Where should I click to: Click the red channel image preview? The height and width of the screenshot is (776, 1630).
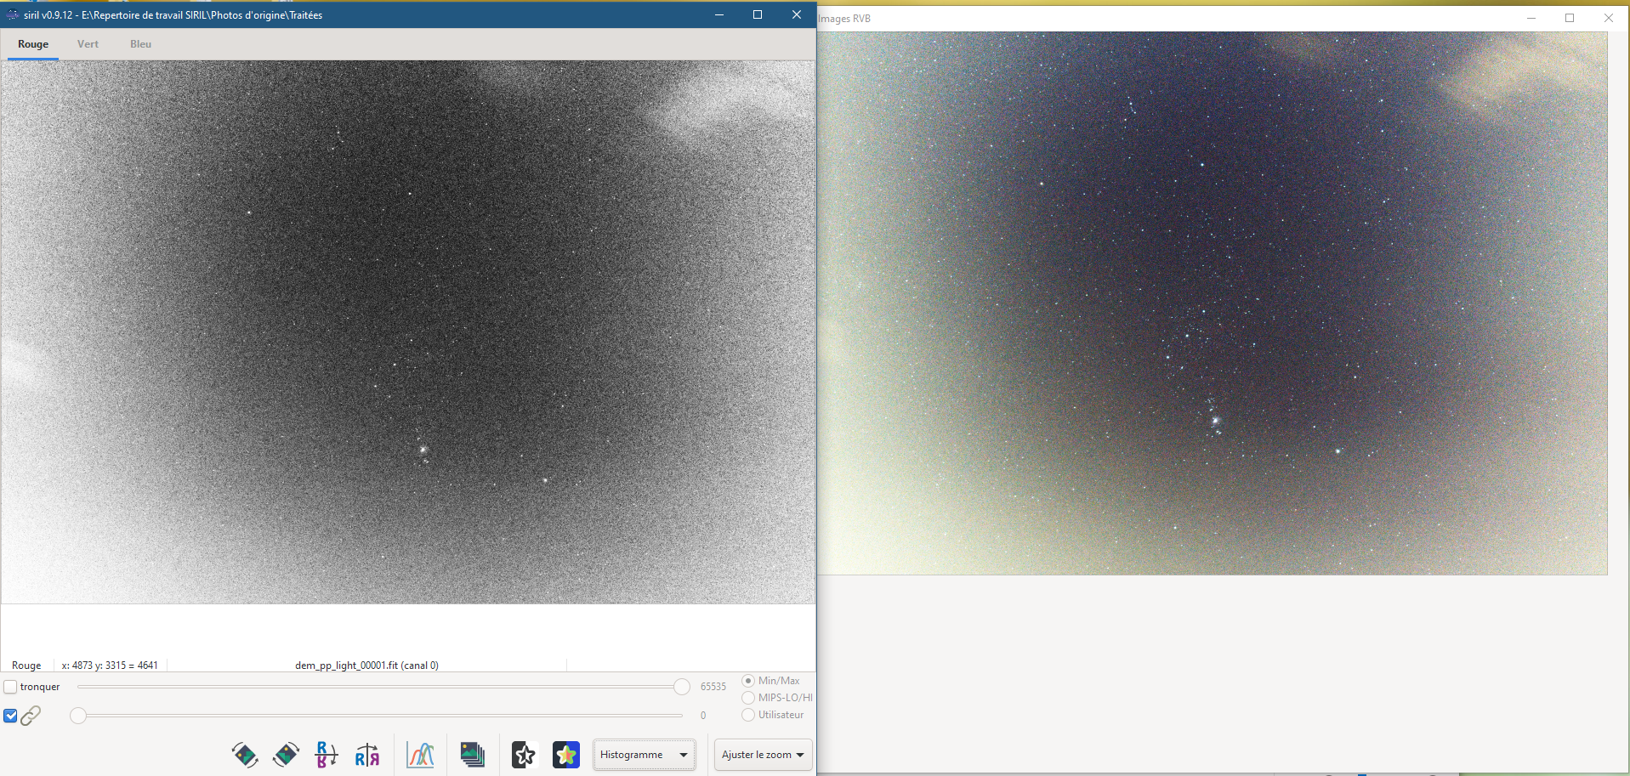pos(408,332)
